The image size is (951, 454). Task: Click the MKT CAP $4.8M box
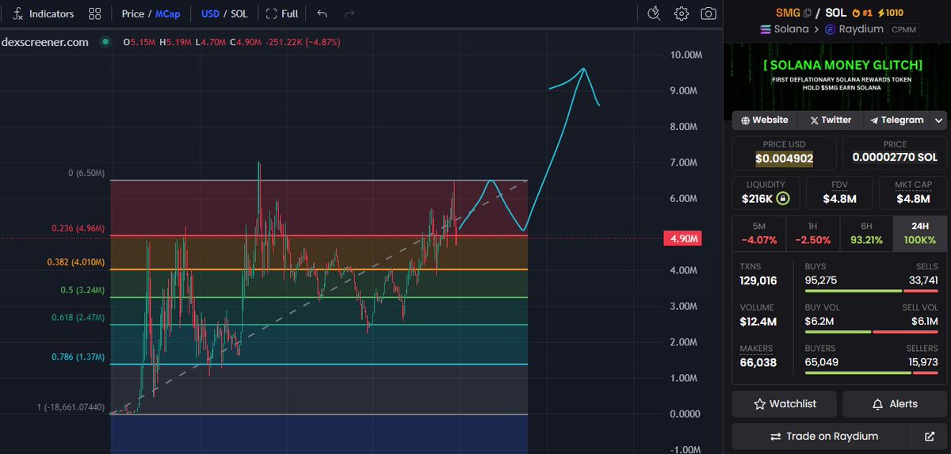point(912,193)
